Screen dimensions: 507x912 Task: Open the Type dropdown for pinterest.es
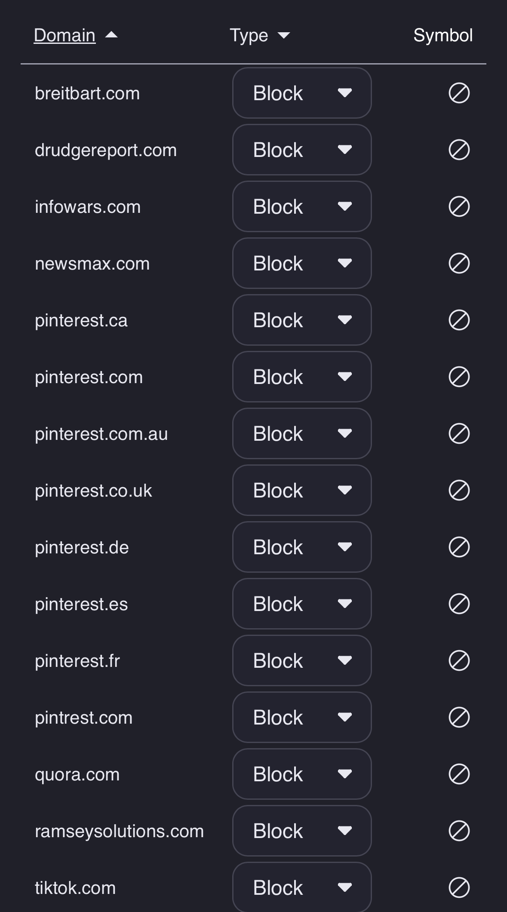pos(302,604)
